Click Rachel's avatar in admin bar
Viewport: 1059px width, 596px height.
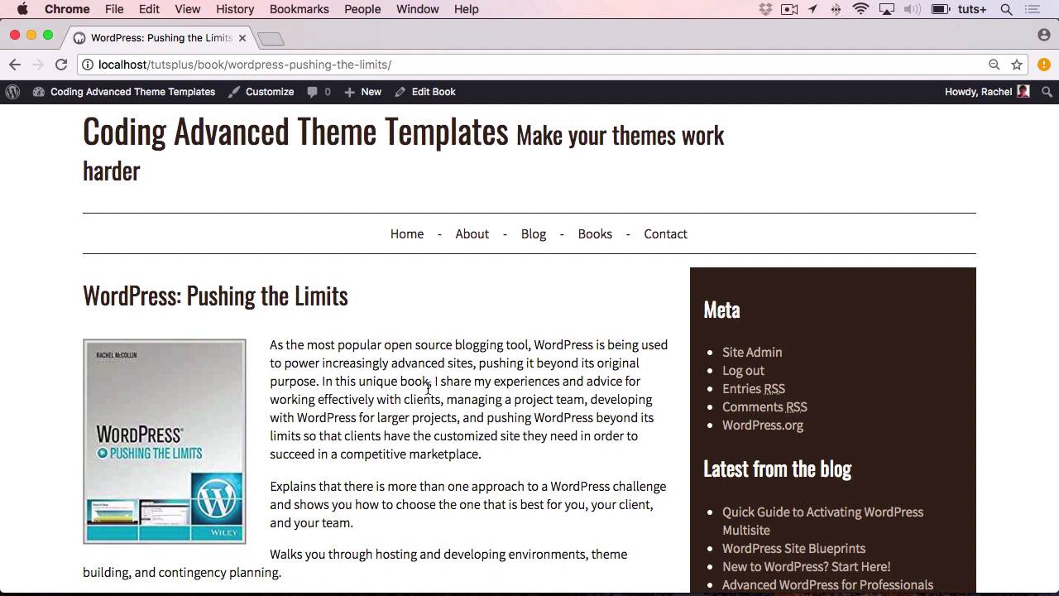(1023, 92)
